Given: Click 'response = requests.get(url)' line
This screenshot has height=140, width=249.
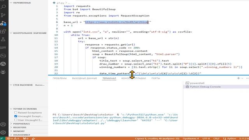Looking at the screenshot, I should click(x=110, y=45).
